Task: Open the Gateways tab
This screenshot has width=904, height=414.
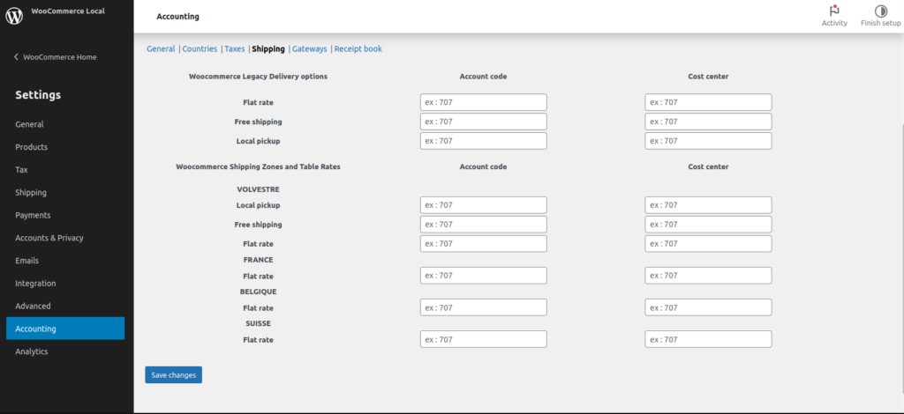Action: 310,49
